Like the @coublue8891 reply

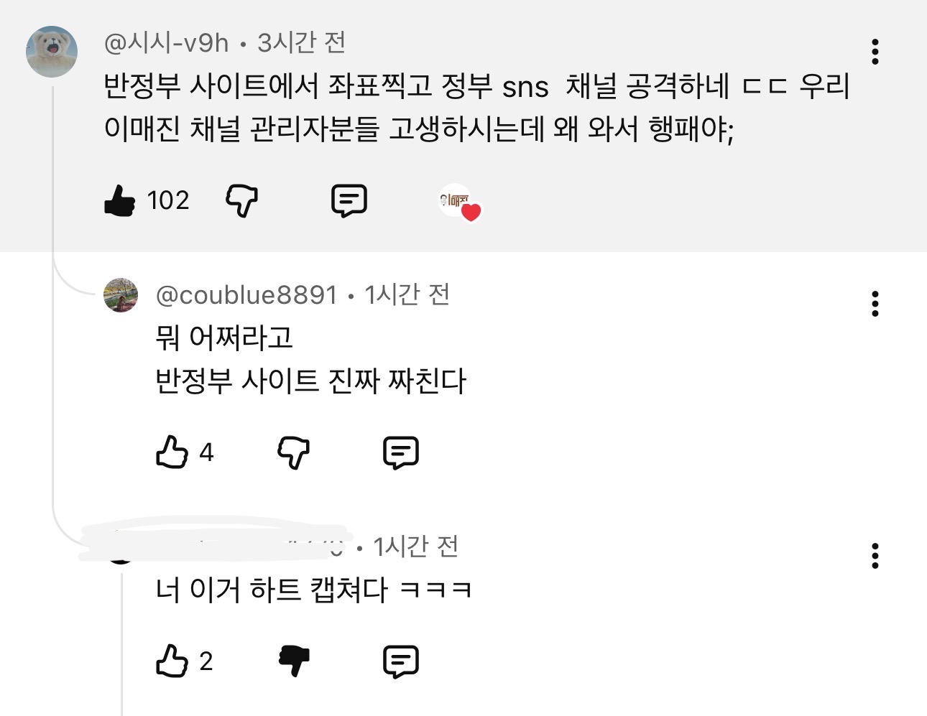[x=172, y=452]
